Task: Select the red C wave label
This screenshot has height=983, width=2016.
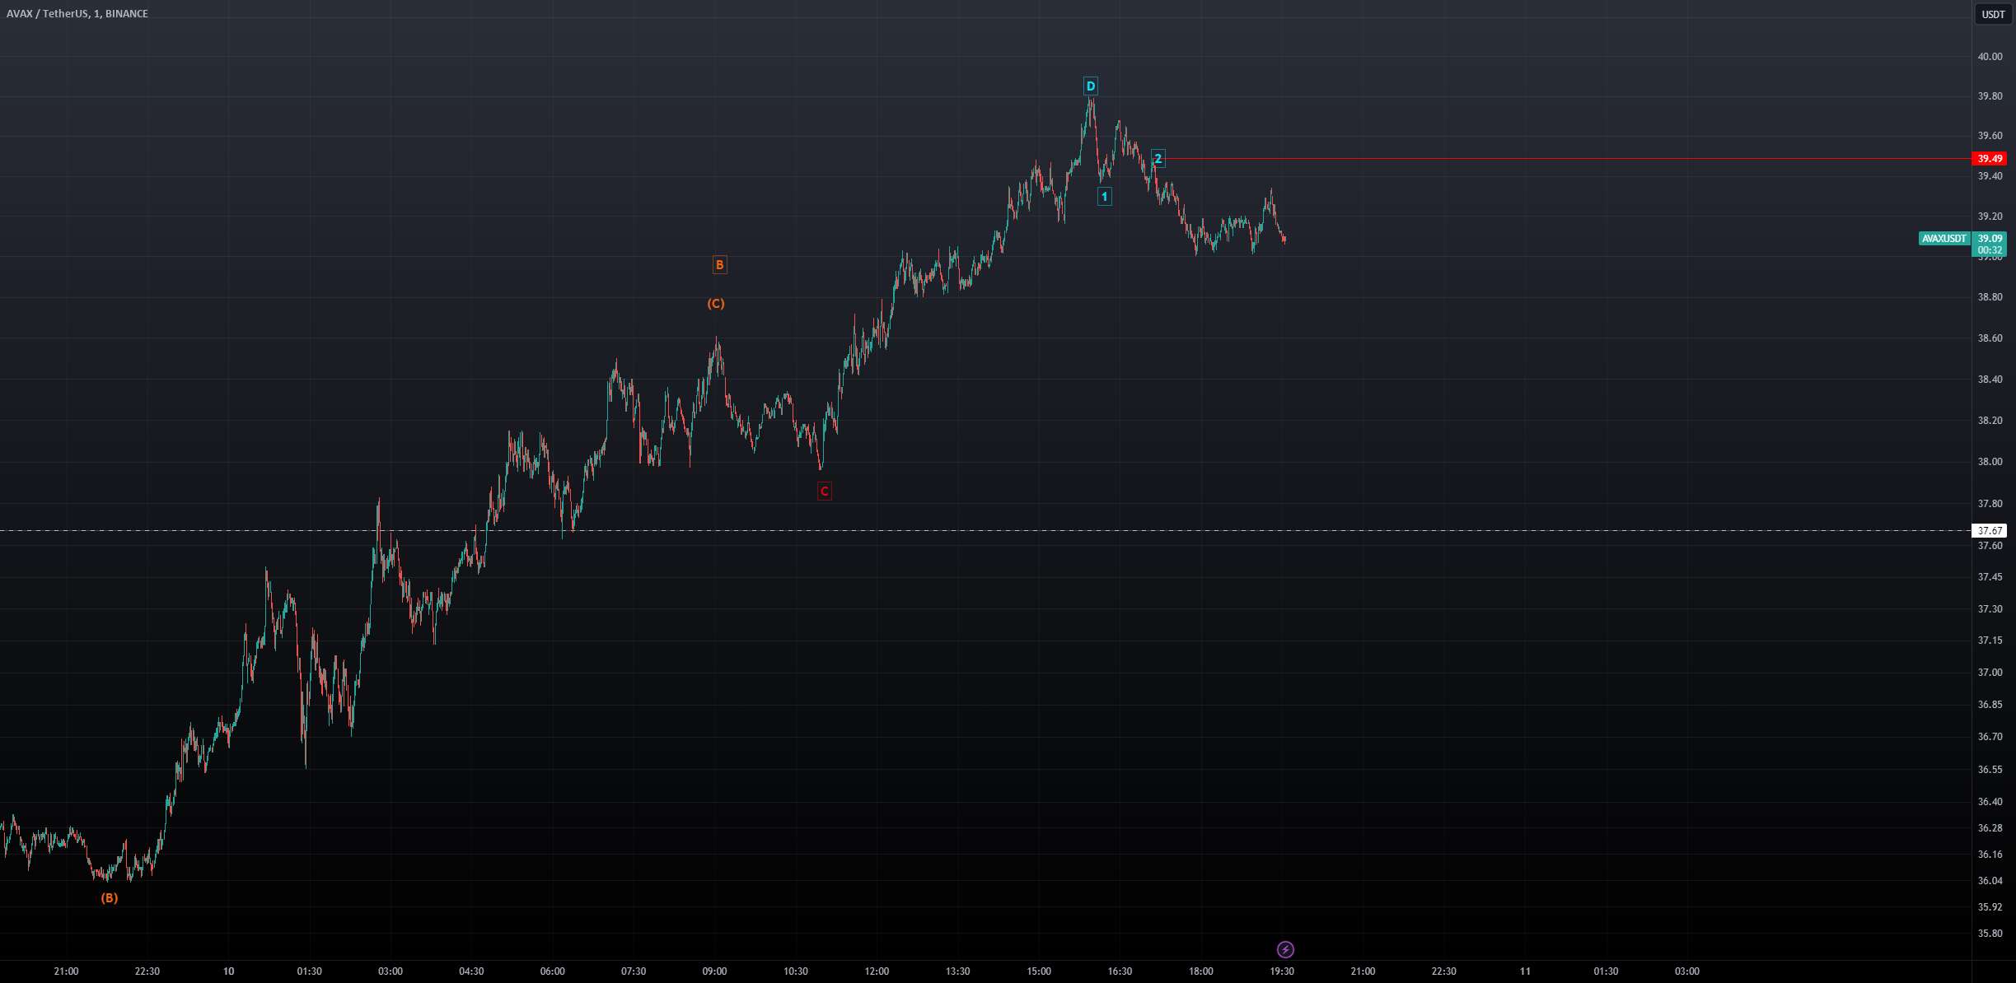Action: [x=824, y=491]
